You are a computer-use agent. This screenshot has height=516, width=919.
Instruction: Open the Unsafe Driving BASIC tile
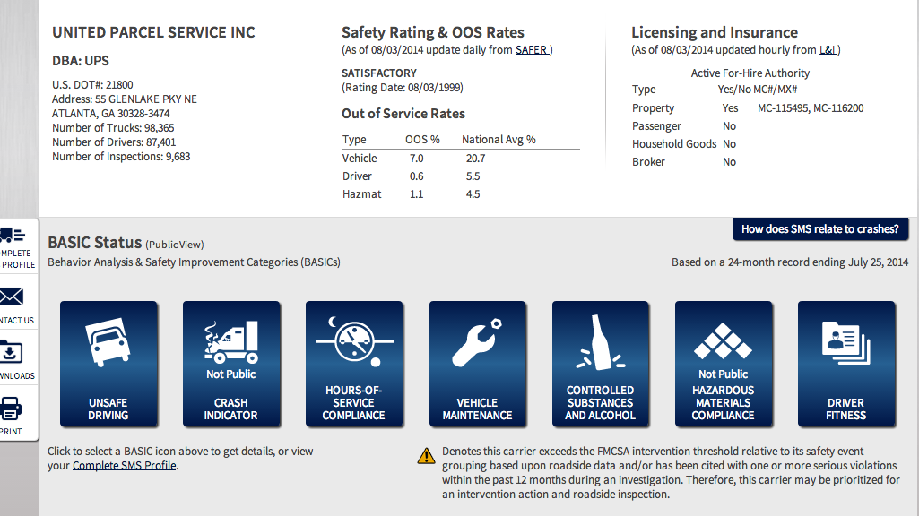click(108, 364)
